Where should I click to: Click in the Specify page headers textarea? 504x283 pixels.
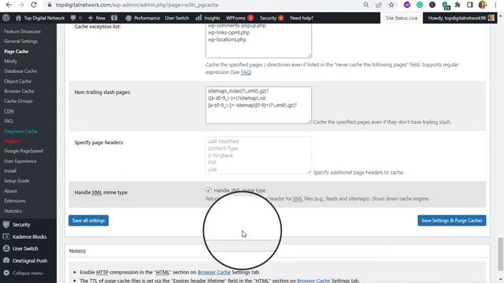(258, 156)
